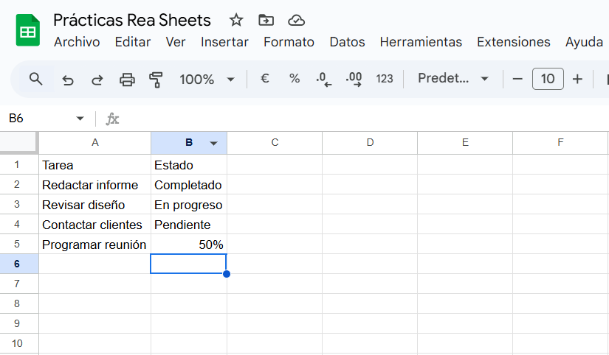Open the search menus magnifier tool

point(35,79)
